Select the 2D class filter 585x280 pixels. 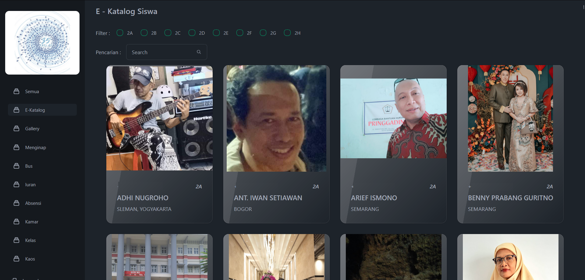(x=192, y=33)
